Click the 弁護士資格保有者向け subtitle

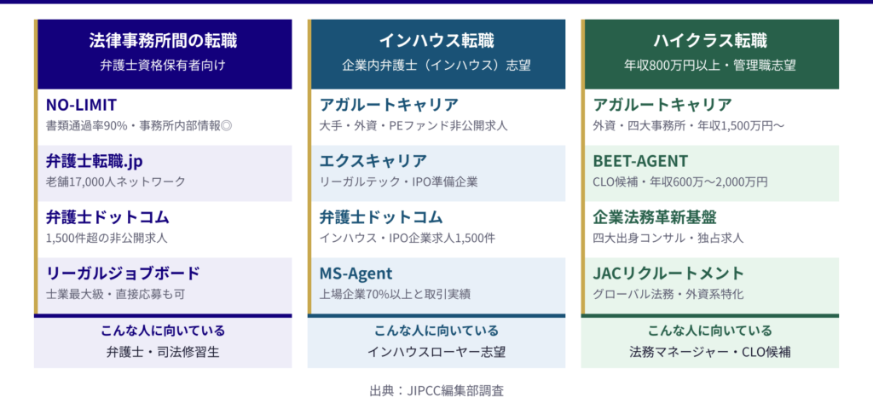(x=163, y=64)
